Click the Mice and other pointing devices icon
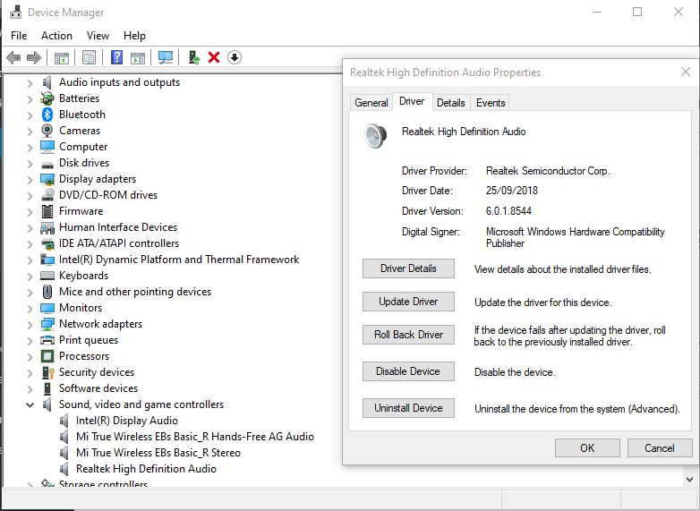Image resolution: width=700 pixels, height=511 pixels. [x=47, y=292]
